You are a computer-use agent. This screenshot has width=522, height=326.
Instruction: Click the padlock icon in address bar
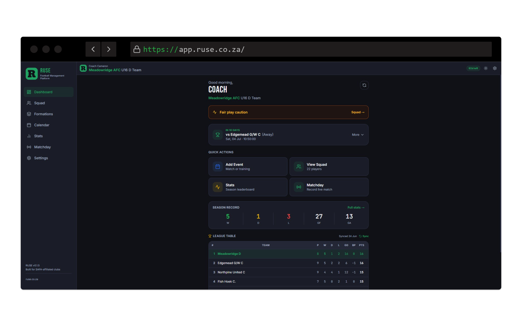pos(137,49)
